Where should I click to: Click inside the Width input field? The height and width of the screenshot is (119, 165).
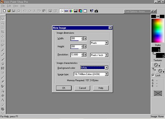pos(76,38)
